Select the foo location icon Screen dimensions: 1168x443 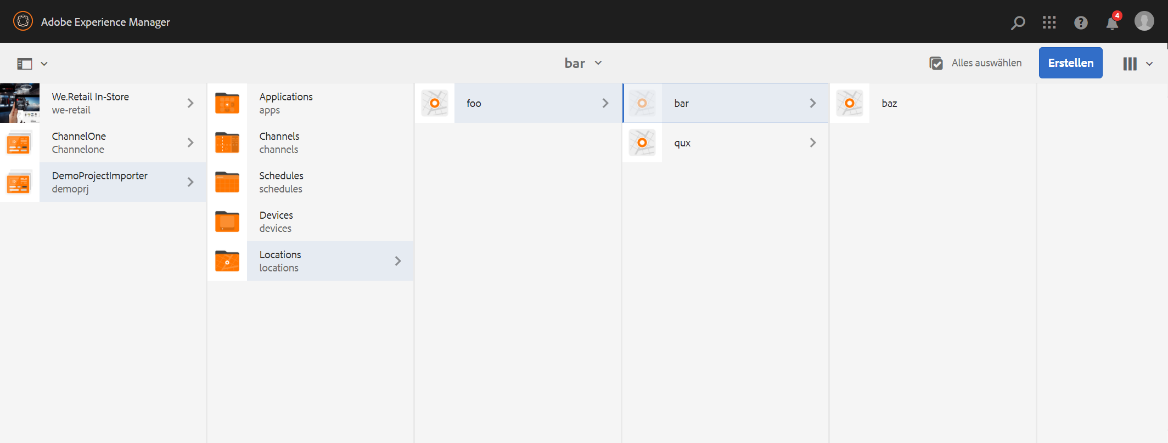(435, 103)
